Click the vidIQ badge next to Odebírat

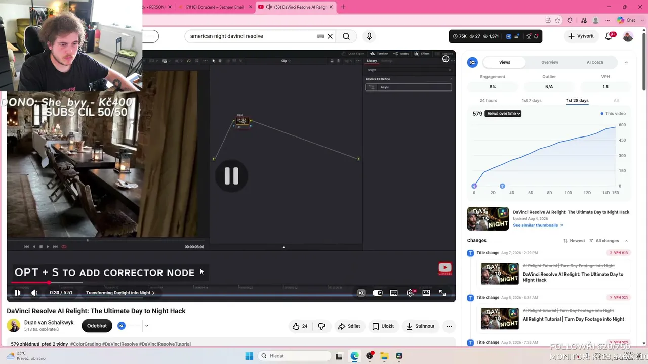121,326
